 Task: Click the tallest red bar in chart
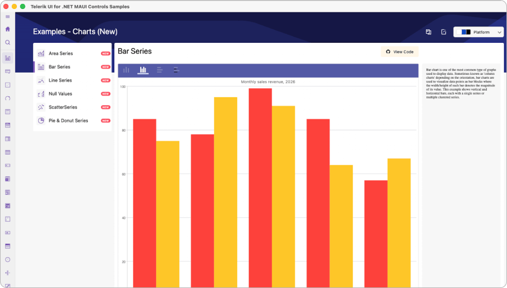click(x=260, y=188)
